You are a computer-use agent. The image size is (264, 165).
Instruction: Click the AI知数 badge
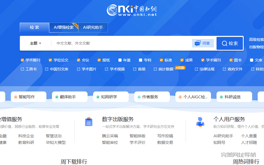[180, 68]
